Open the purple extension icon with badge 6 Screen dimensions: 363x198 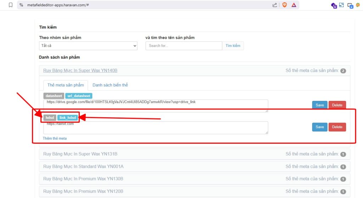click(x=333, y=5)
